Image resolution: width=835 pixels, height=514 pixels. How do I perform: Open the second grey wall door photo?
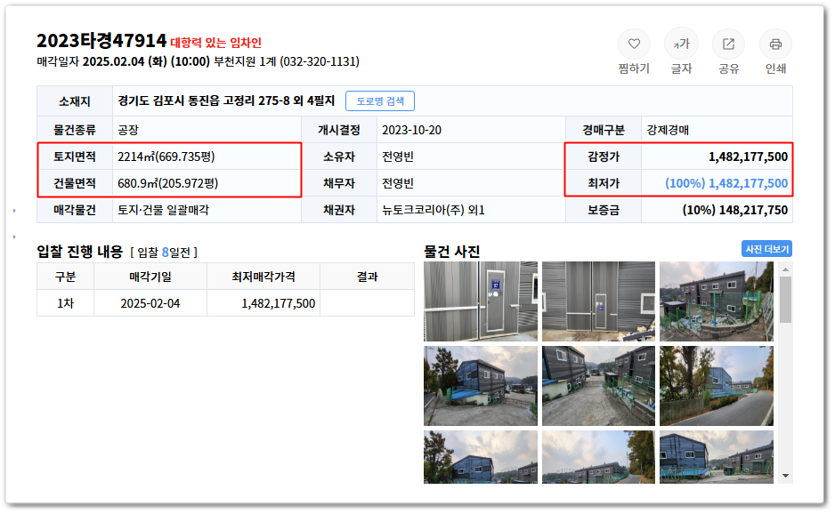(598, 301)
